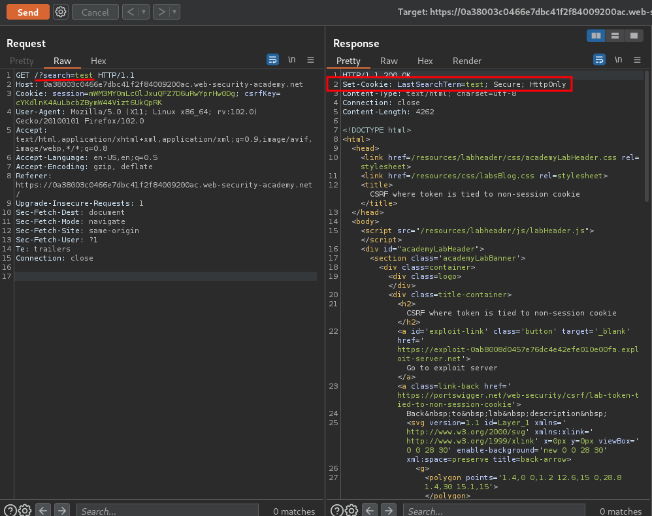Switch Response view to Raw tab
Screen dimensions: 652x516
pyautogui.click(x=389, y=61)
